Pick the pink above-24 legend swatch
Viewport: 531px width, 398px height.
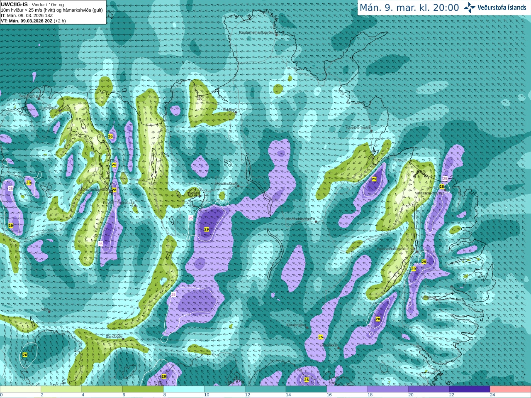[511, 389]
